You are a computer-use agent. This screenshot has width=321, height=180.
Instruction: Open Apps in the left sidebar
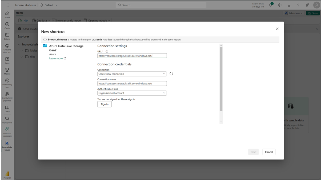tap(7, 60)
